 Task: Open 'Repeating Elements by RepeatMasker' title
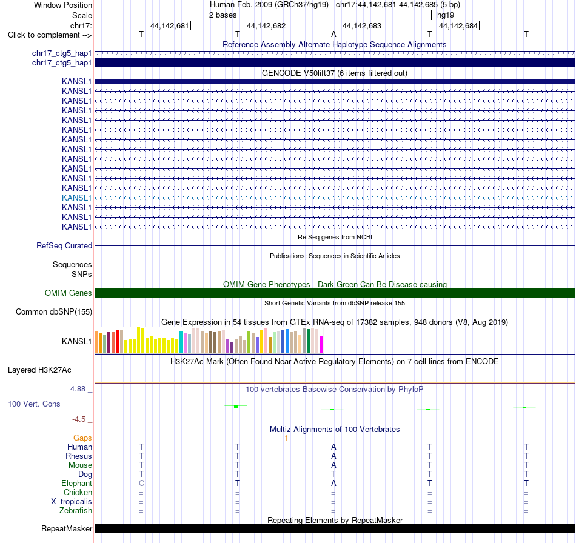pyautogui.click(x=335, y=520)
